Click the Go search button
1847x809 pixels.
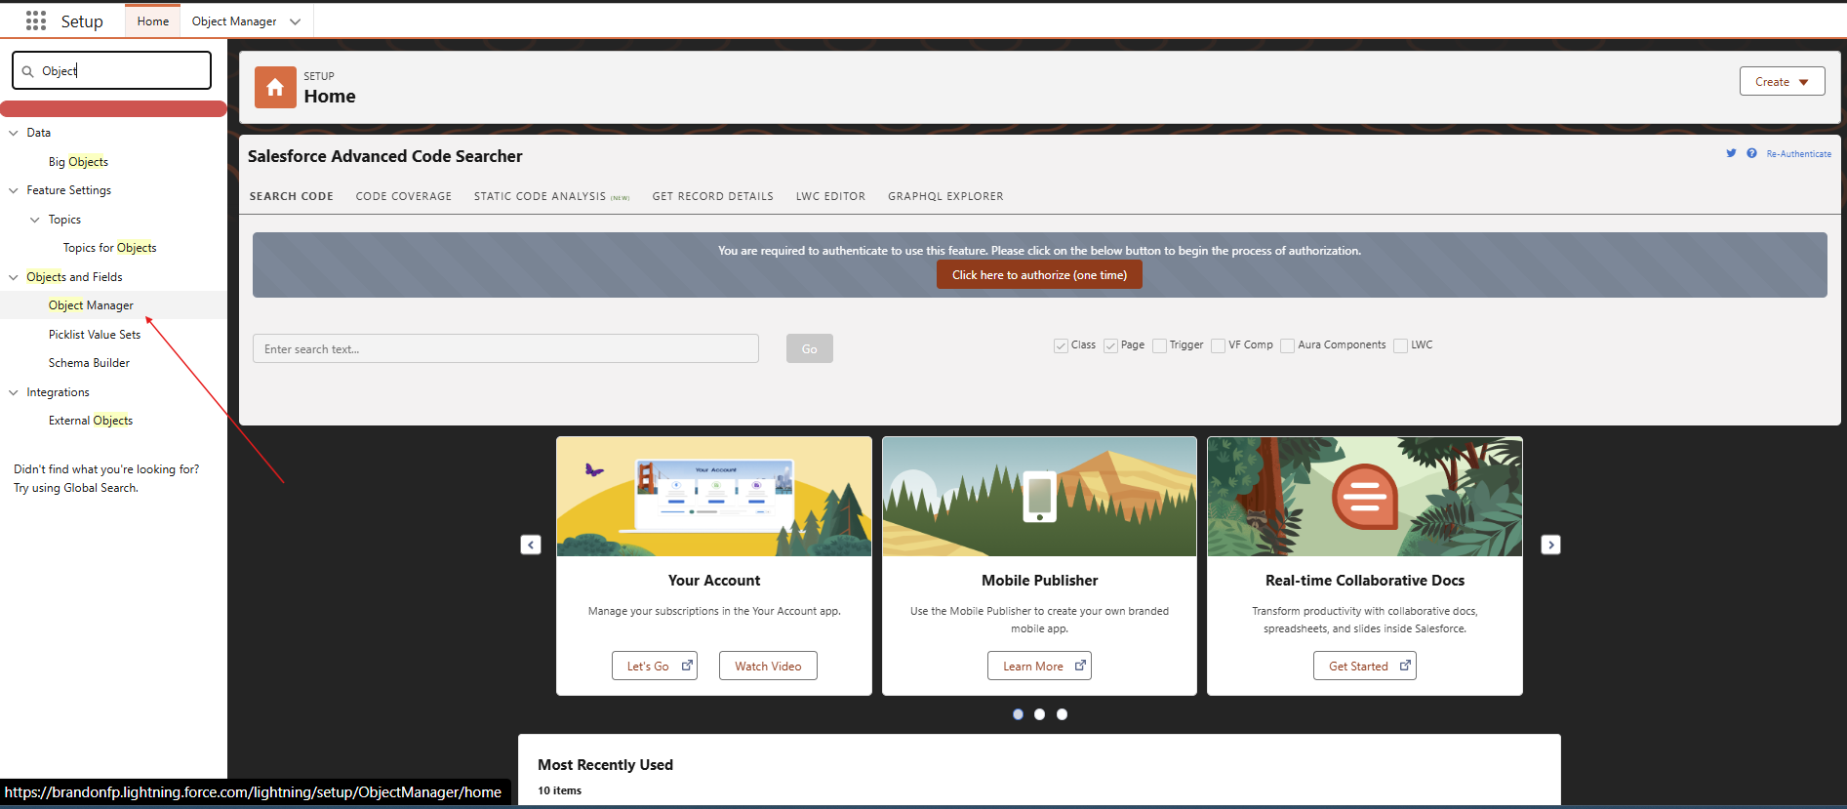tap(809, 348)
